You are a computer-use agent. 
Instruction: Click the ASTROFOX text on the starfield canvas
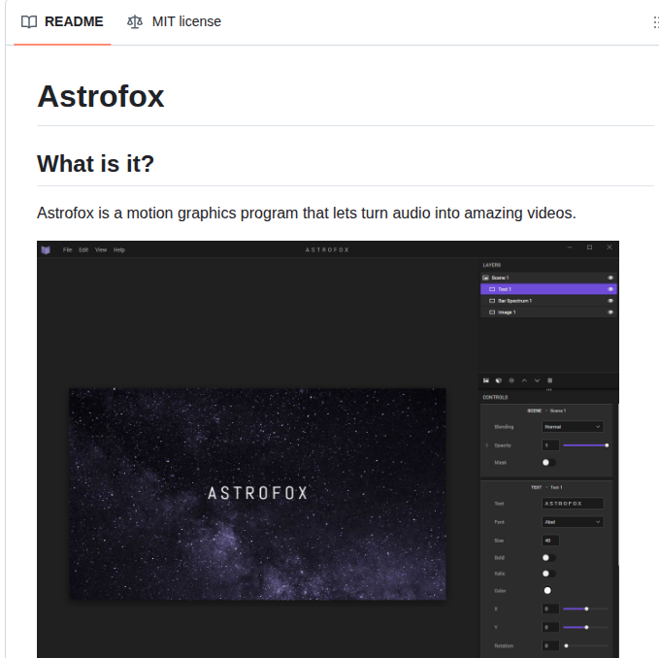(258, 493)
